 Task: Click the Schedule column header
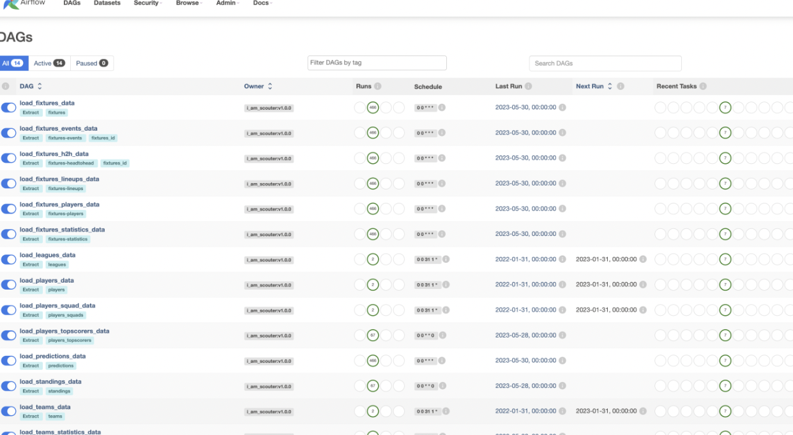pos(428,87)
